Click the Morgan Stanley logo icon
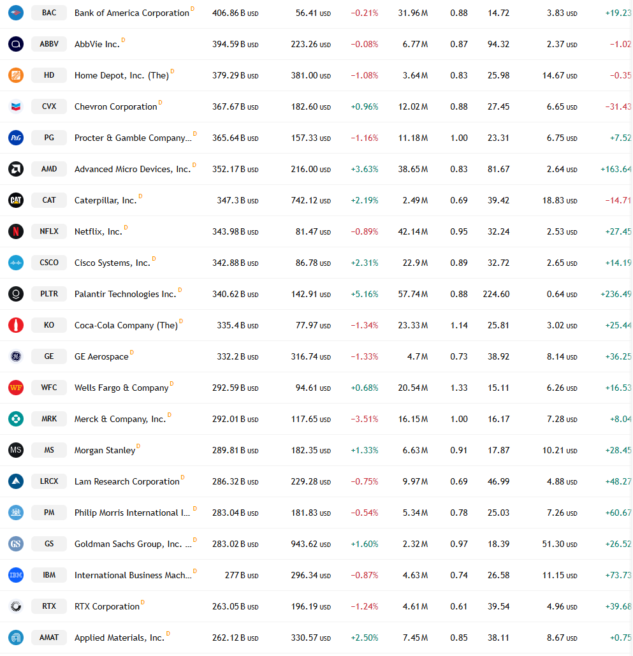 click(16, 450)
